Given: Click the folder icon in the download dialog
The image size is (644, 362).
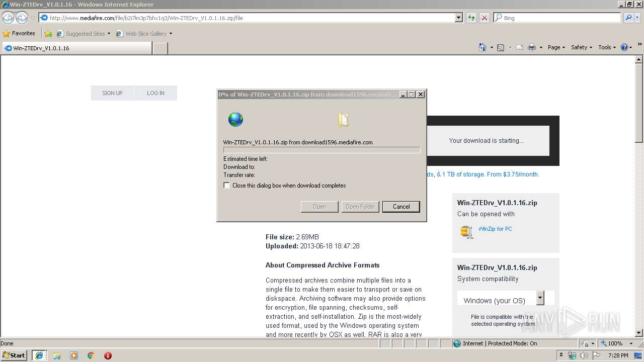Looking at the screenshot, I should (x=343, y=120).
